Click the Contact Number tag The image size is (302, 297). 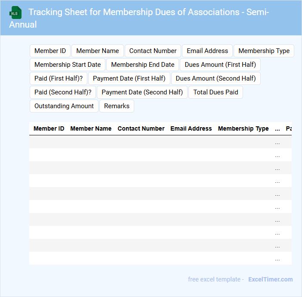(x=153, y=51)
